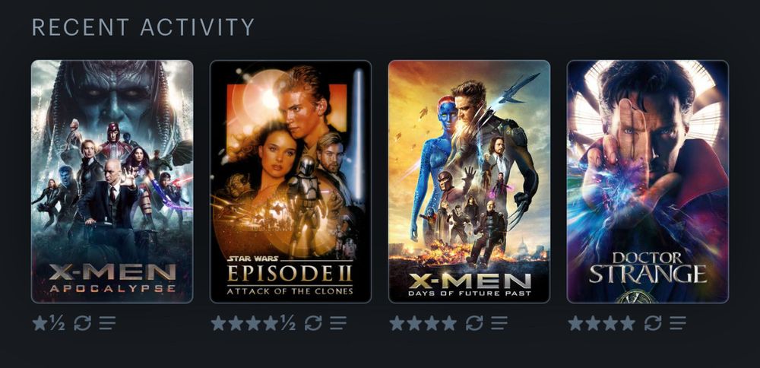Click the first star under Doctor Strange
Viewport: 760px width, 368px height.
pyautogui.click(x=575, y=323)
